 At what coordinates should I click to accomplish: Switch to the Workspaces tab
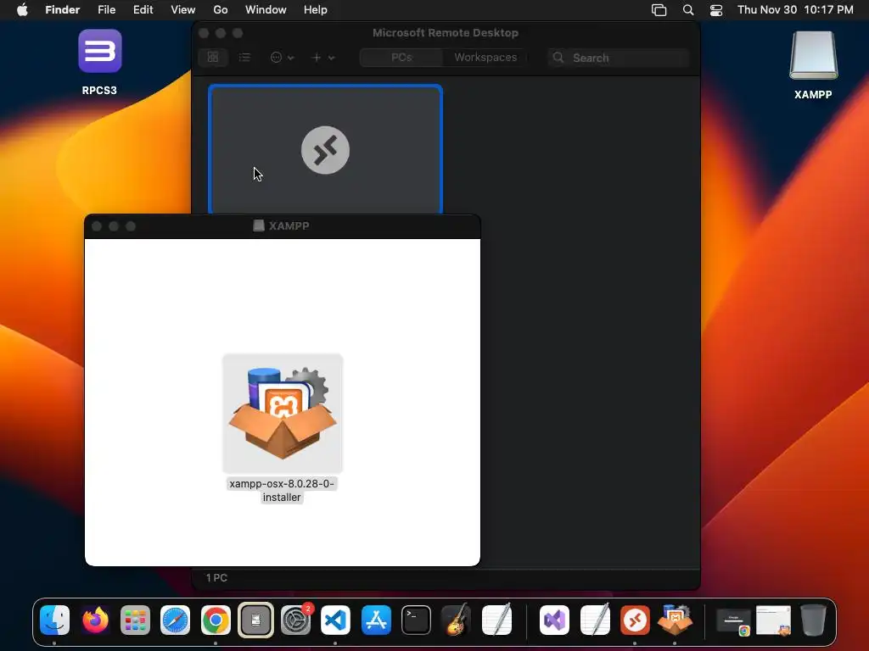point(485,58)
